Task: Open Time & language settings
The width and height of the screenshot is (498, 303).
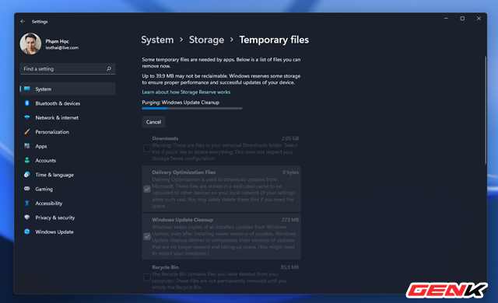Action: pos(68,174)
